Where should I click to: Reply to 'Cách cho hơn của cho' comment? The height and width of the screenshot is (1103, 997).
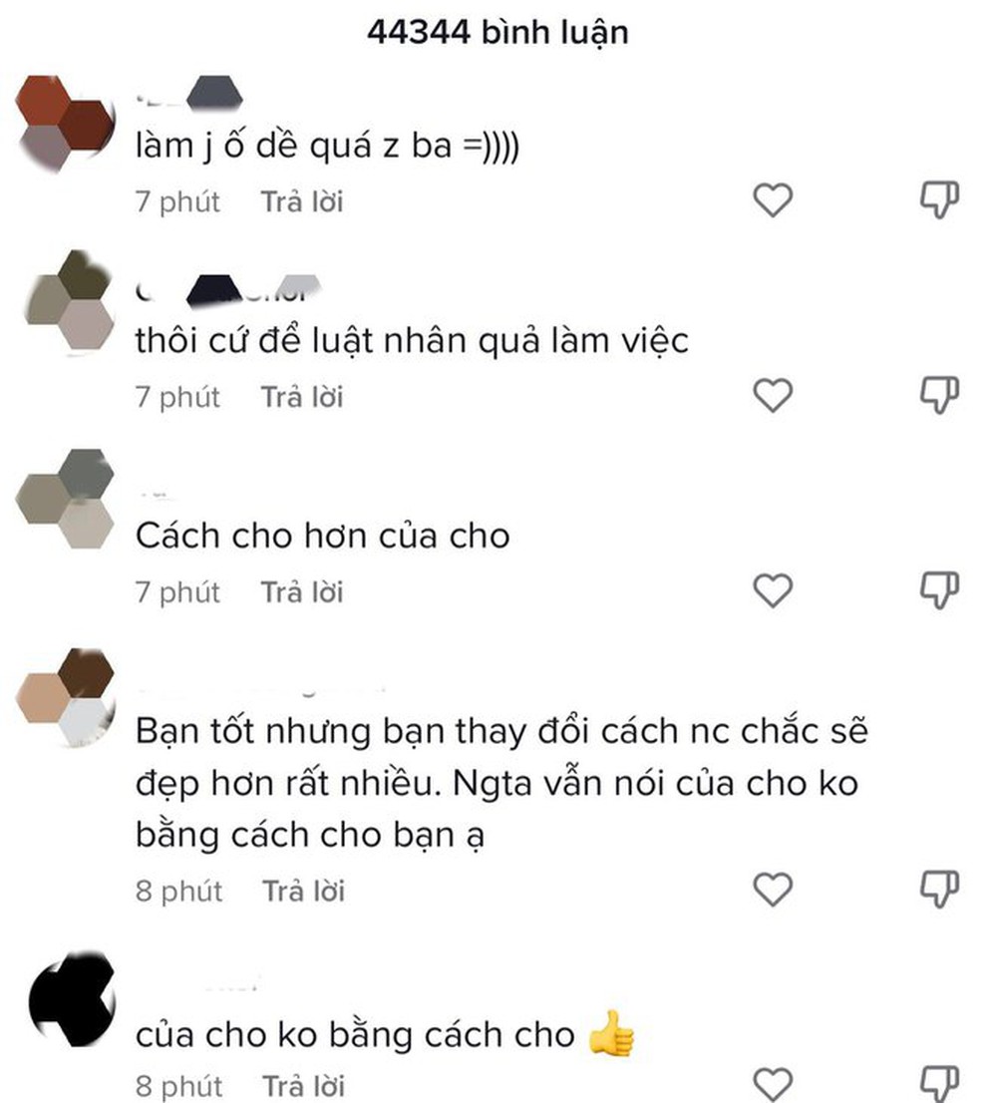pyautogui.click(x=302, y=591)
